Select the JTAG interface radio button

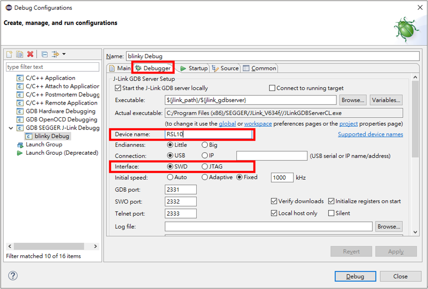click(x=205, y=167)
